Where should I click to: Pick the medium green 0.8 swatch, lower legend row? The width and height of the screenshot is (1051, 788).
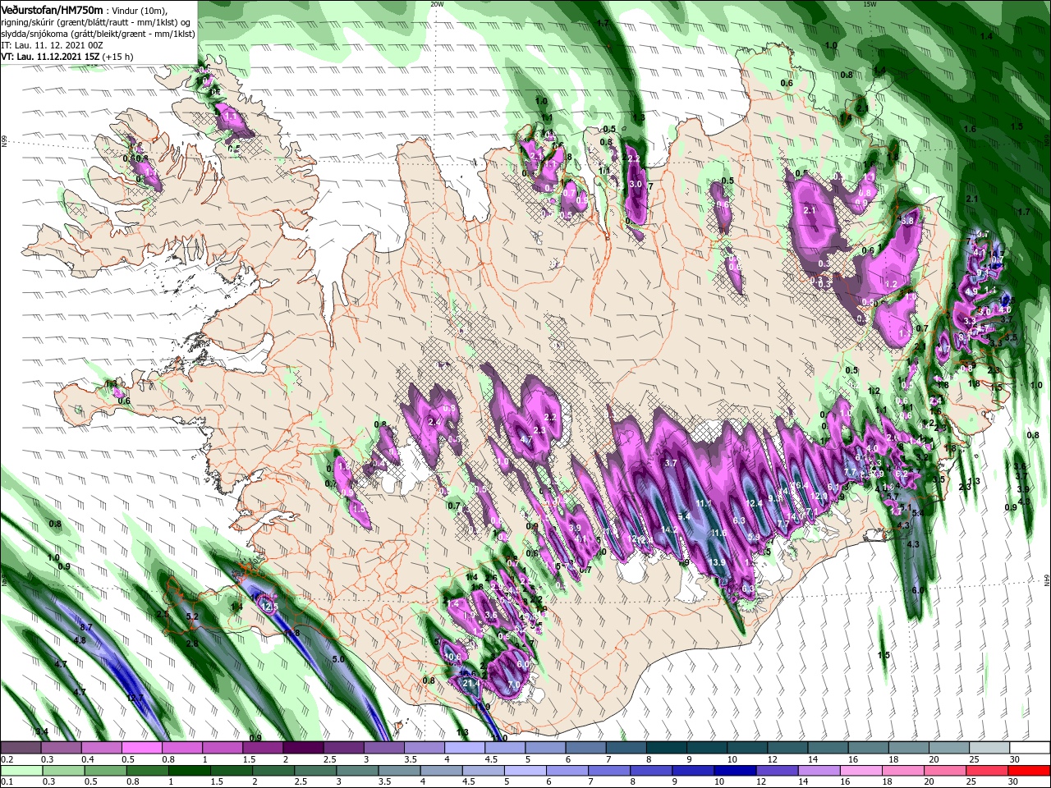tap(148, 771)
